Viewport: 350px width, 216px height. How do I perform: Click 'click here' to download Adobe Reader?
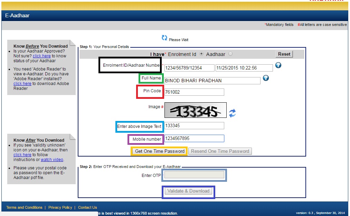[22, 83]
